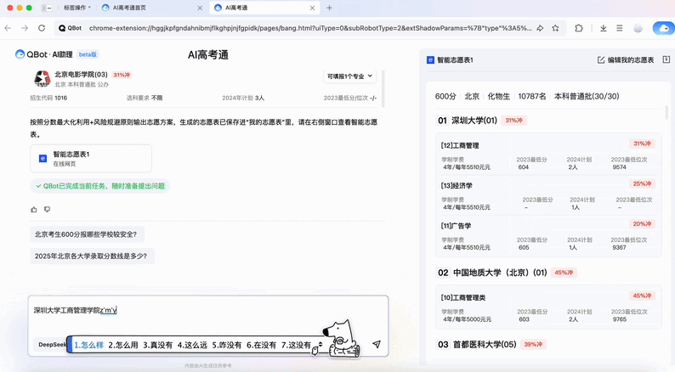The height and width of the screenshot is (372, 675).
Task: Click the 智能志愿表1 blue header icon
Action: (x=430, y=59)
